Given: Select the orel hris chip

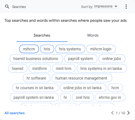Looking at the screenshot, I should coord(83,97).
